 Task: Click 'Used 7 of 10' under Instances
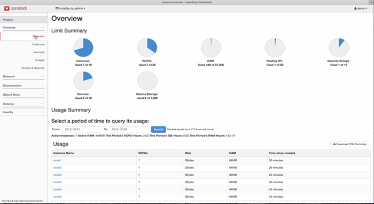(83, 65)
